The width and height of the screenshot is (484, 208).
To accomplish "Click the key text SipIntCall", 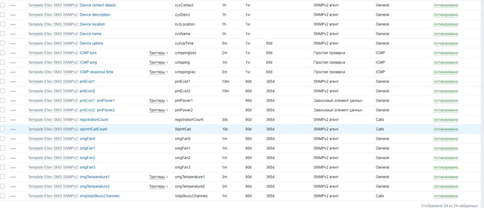I will 183,129.
